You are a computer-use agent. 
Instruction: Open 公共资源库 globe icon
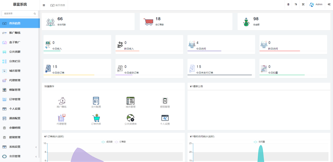(x=130, y=118)
